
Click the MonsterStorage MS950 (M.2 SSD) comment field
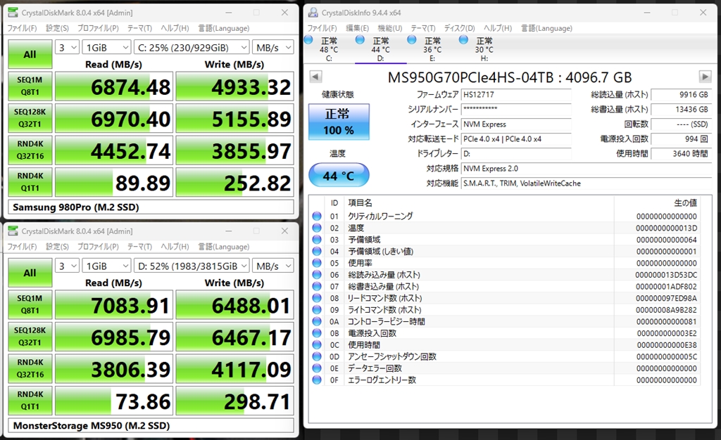click(151, 425)
